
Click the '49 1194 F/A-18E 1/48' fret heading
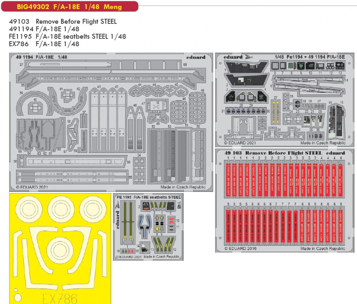[42, 57]
